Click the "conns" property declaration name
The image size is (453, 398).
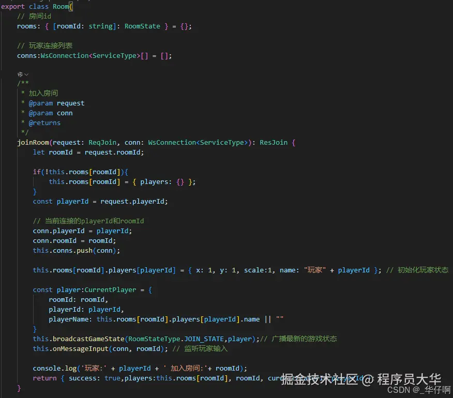click(x=26, y=56)
